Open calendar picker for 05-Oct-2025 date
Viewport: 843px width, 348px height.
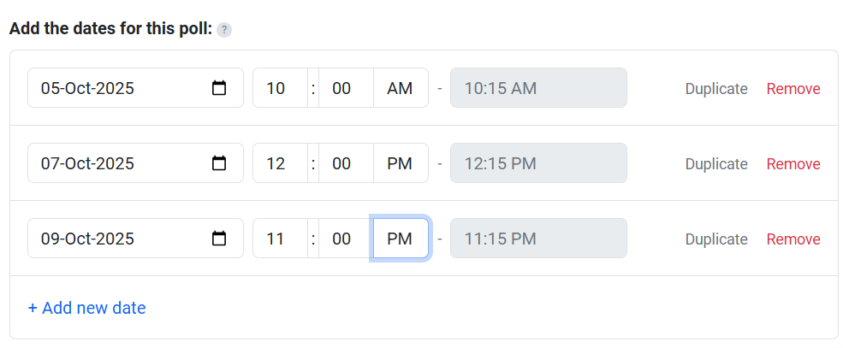(219, 88)
